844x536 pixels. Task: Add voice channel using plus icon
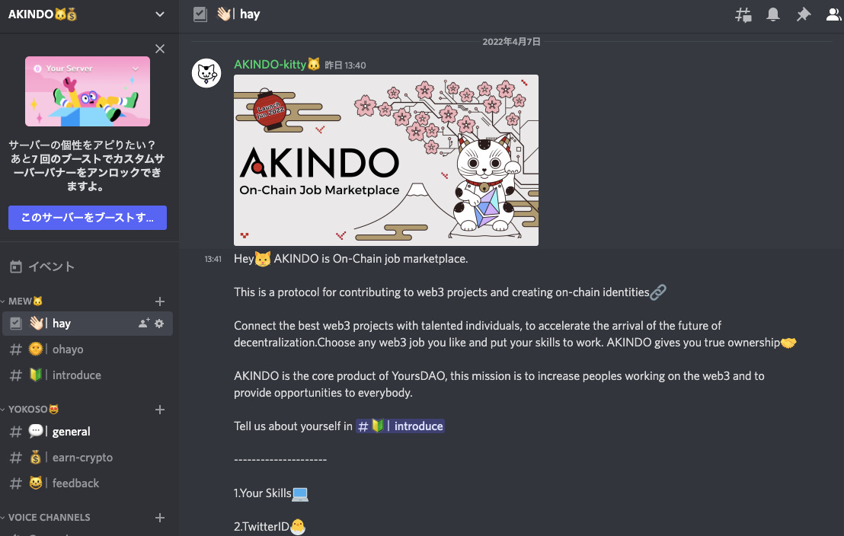tap(160, 518)
